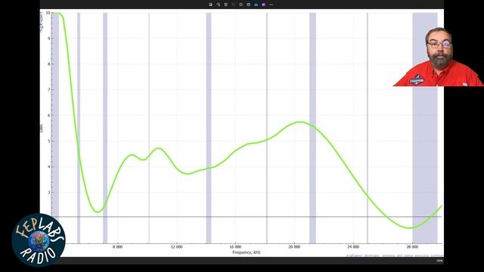This screenshot has width=484, height=272.
Task: Click the Print icon in the top toolbar
Action: tap(249, 5)
